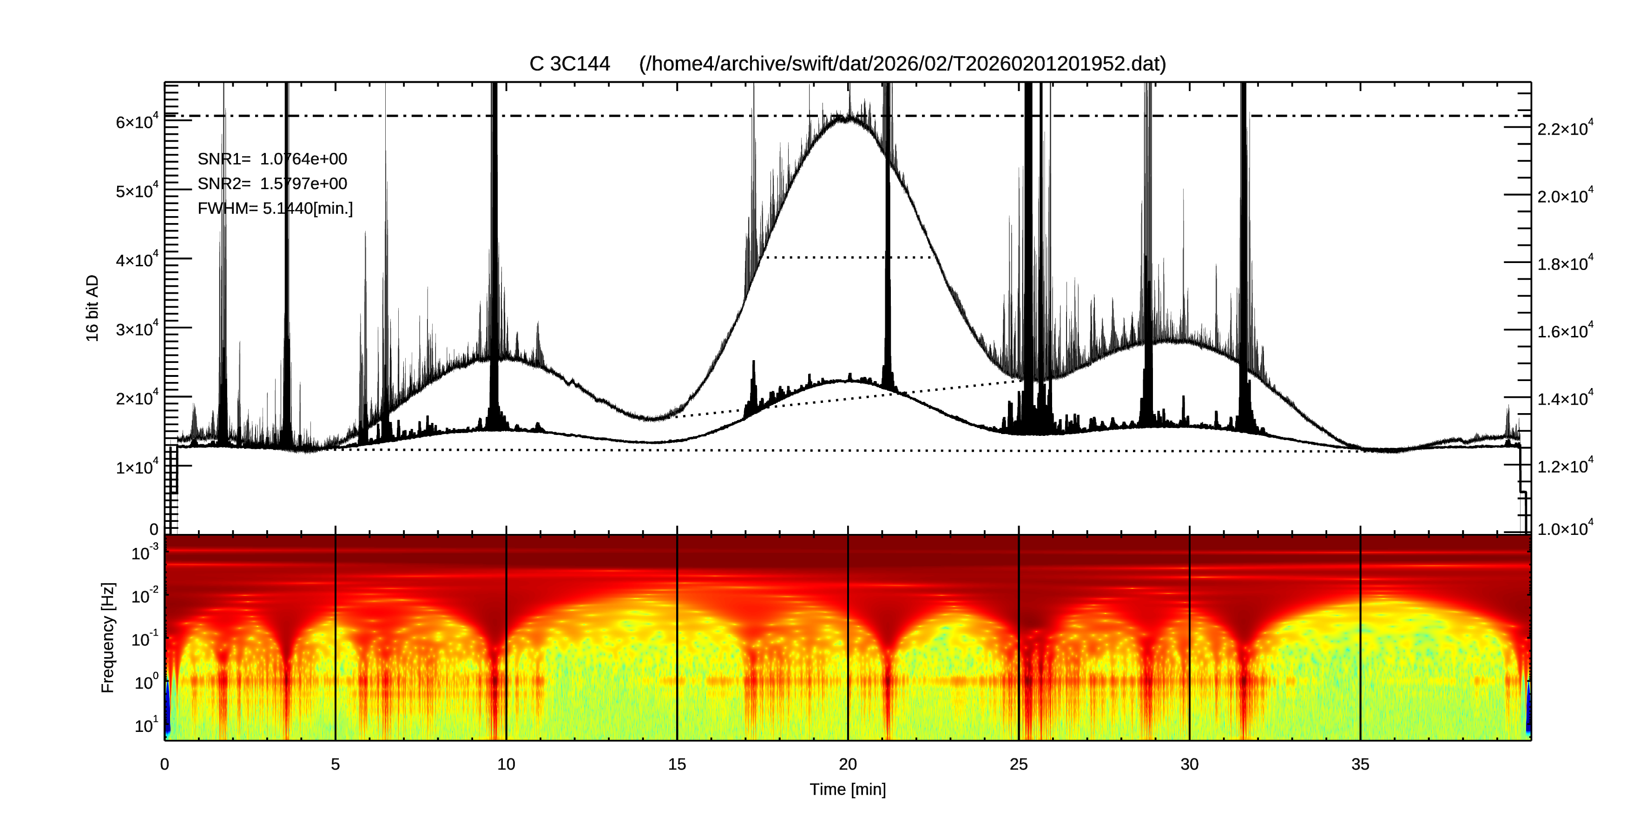The height and width of the screenshot is (823, 1646).
Task: Click the 6×10^4 left axis tick label
Action: [x=137, y=121]
